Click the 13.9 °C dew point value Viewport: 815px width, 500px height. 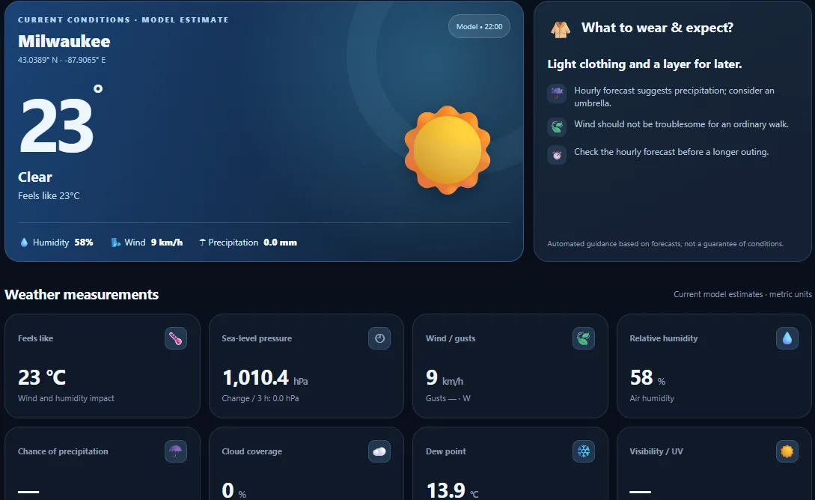point(452,491)
